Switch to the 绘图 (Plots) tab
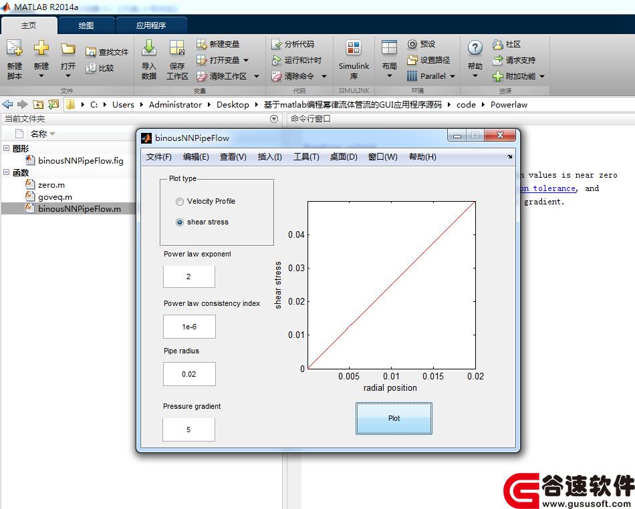 click(x=86, y=25)
